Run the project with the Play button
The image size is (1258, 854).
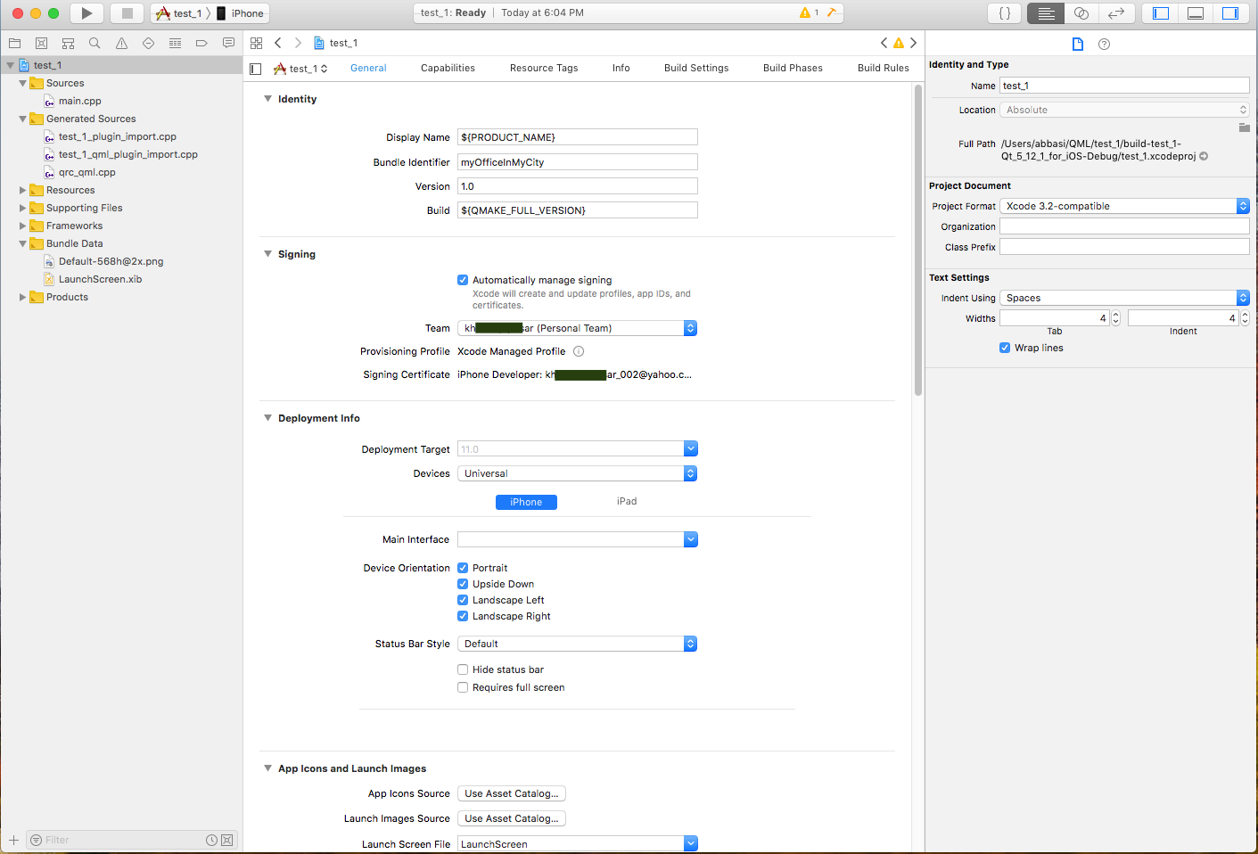click(x=86, y=13)
